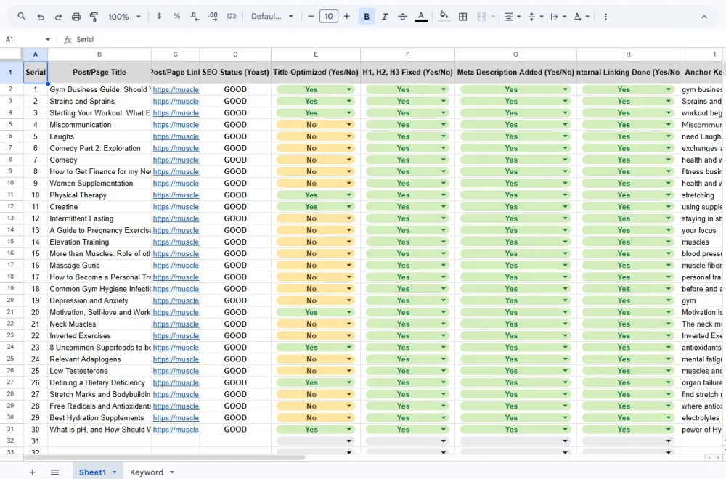The image size is (726, 479).
Task: Open zoom level 100% dropdown
Action: tap(124, 17)
